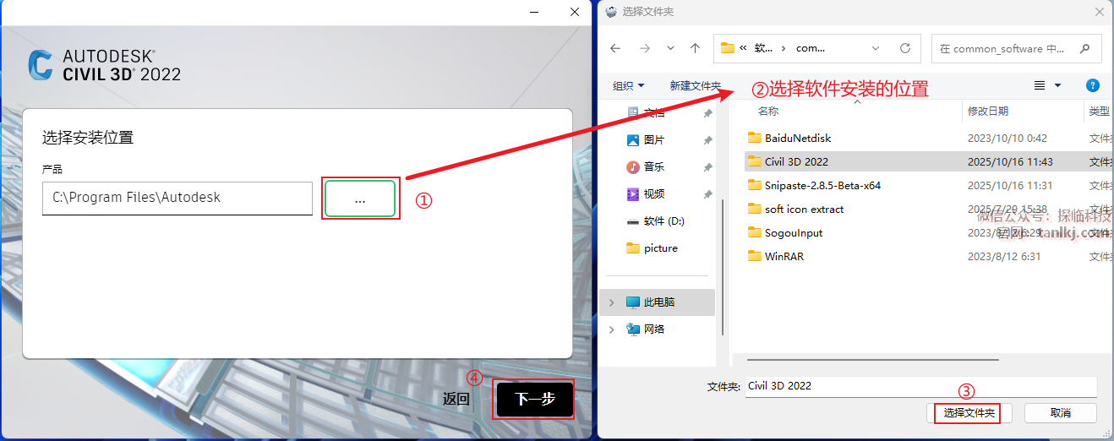Expand the 此电脑 tree node
Viewport: 1114px width, 441px height.
click(611, 302)
